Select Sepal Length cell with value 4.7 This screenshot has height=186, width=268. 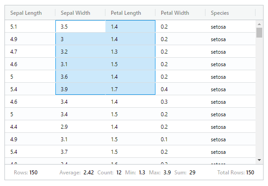click(x=30, y=51)
